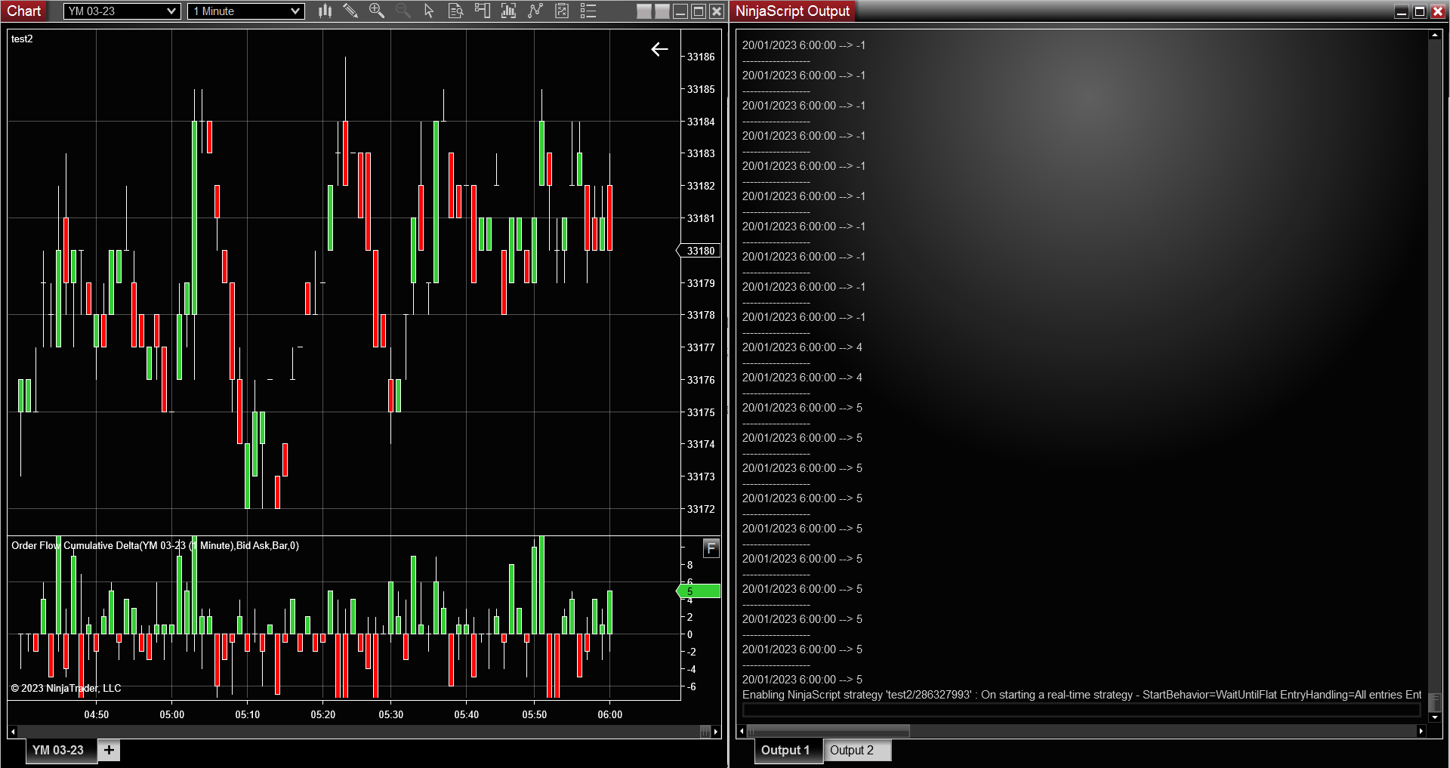
Task: Show the data box icon
Action: (x=455, y=11)
